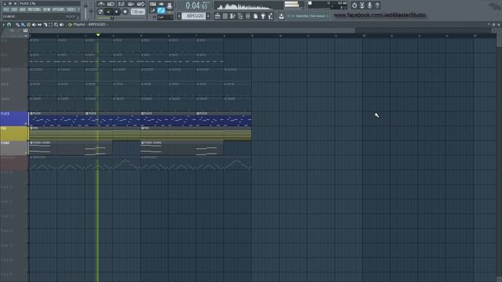
Task: Expand the 'Playlist - ARPEGGIO' title dropdown arrow
Action: click(107, 24)
